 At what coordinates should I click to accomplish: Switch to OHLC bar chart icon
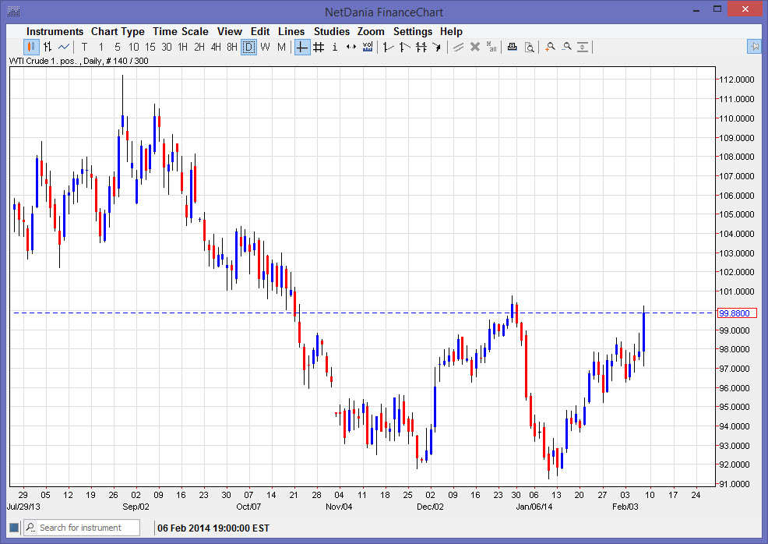coord(48,47)
